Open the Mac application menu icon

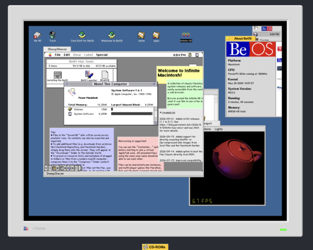197,55
